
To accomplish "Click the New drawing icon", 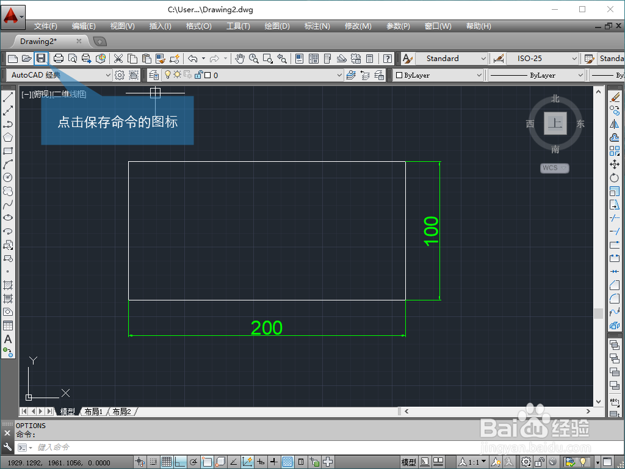I will pyautogui.click(x=13, y=59).
